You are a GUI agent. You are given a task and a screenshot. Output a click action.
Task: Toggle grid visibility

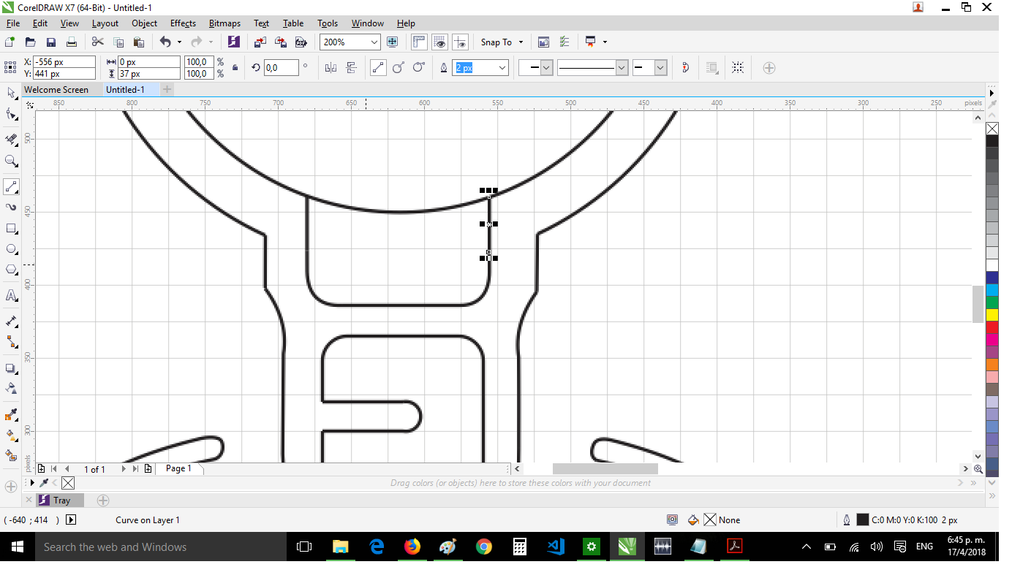[x=439, y=42]
